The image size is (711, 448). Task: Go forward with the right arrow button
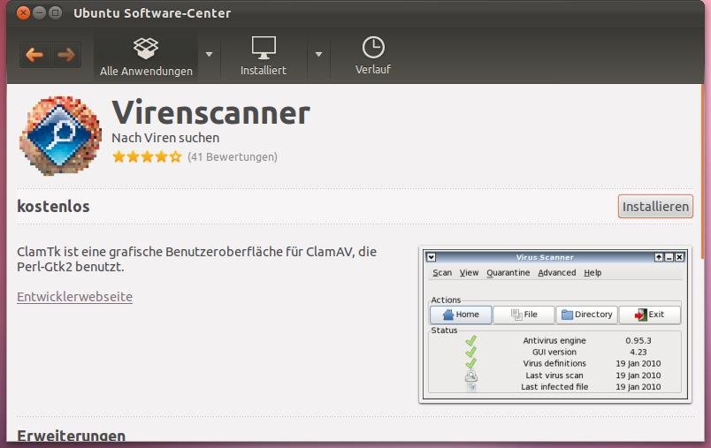[x=66, y=55]
